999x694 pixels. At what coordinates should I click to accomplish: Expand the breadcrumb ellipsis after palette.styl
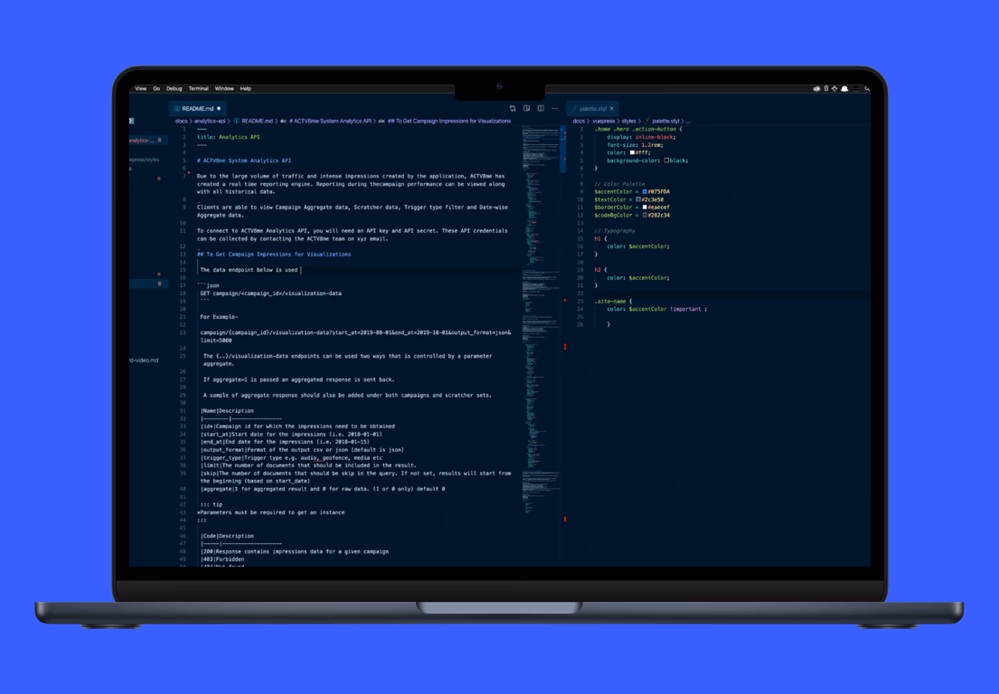pos(688,121)
